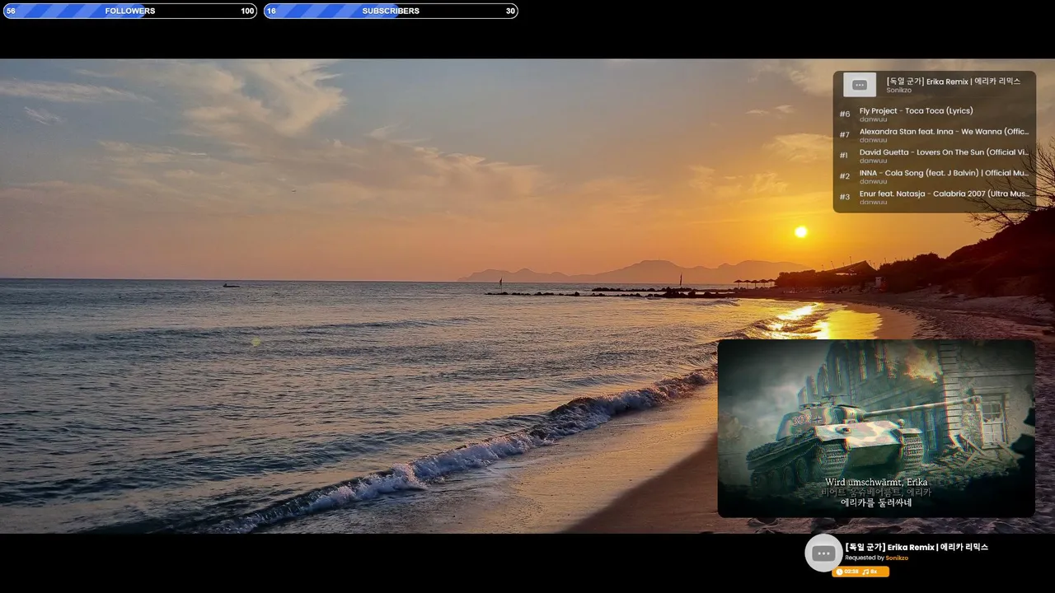Image resolution: width=1055 pixels, height=593 pixels.
Task: Click the '#3' queue position number
Action: pos(845,197)
